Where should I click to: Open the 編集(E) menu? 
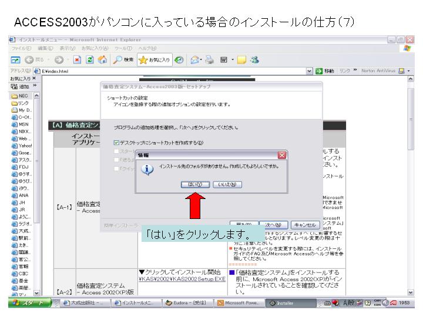(45, 48)
